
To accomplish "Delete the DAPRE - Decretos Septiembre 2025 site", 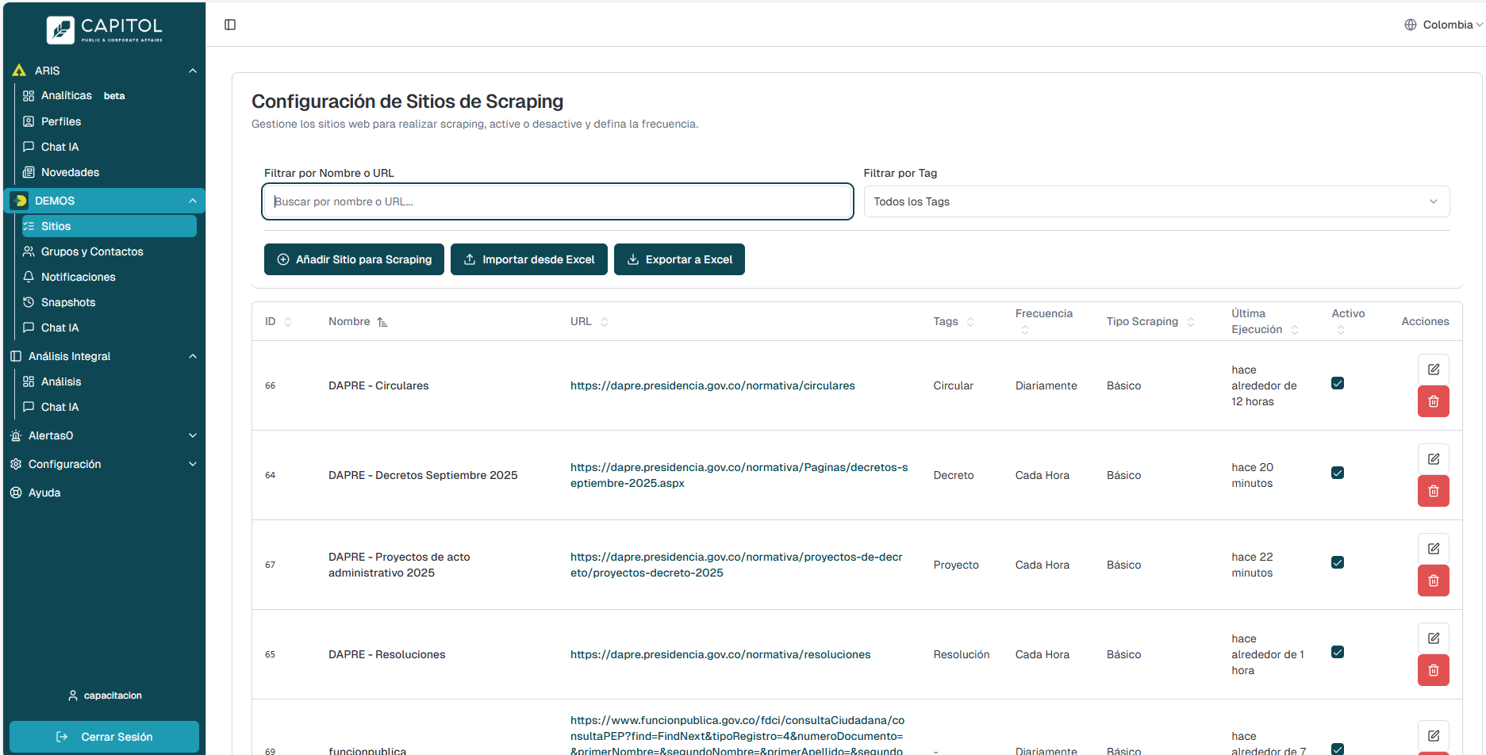I will click(x=1433, y=491).
